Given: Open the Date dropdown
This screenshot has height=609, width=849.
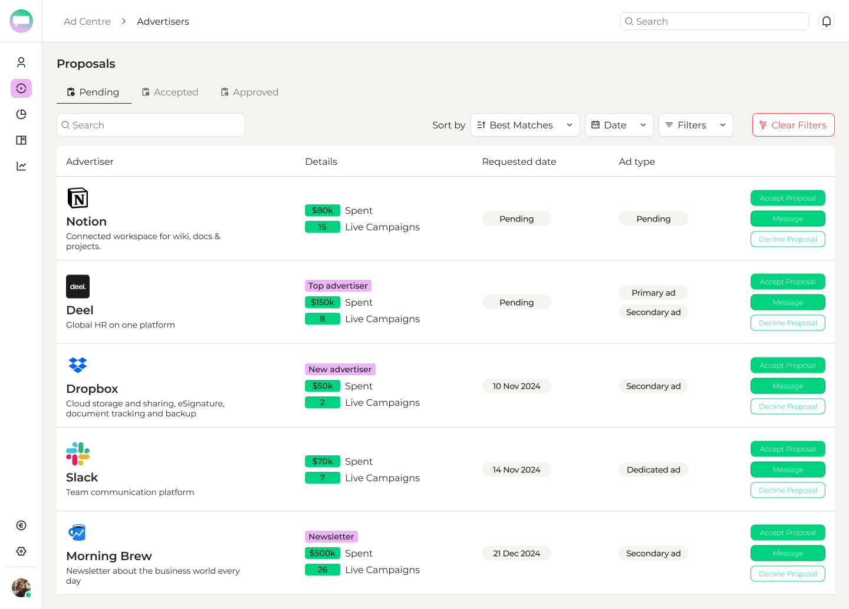Looking at the screenshot, I should click(x=619, y=125).
